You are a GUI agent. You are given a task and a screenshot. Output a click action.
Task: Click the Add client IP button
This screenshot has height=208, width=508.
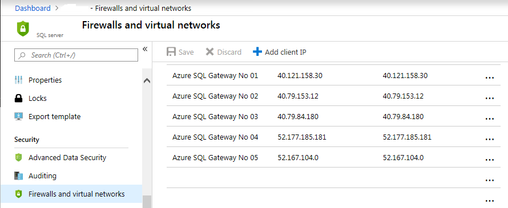click(280, 52)
